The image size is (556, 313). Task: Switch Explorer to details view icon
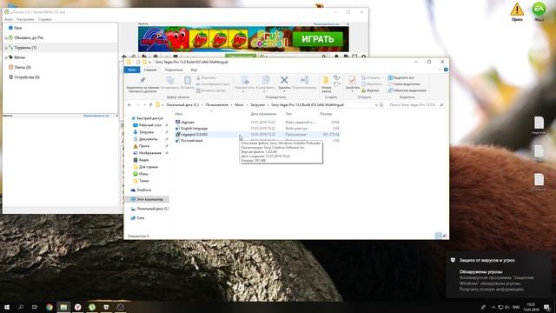click(x=438, y=236)
